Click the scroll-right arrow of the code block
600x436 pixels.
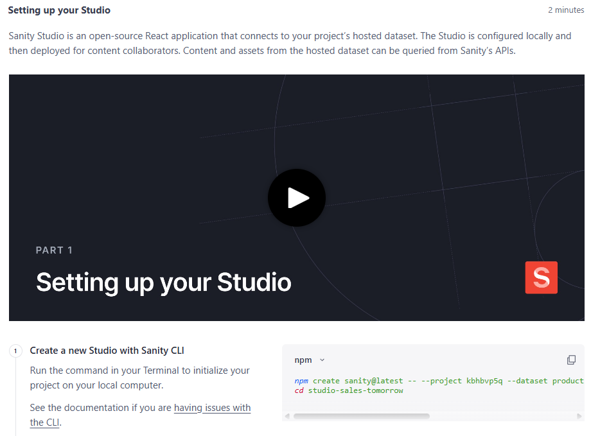tap(579, 416)
